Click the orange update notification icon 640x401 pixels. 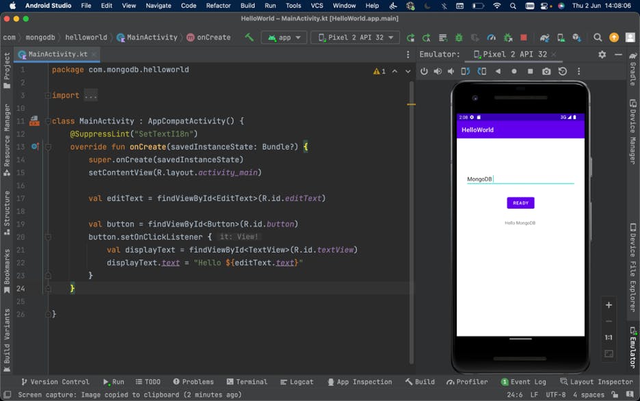pos(614,38)
